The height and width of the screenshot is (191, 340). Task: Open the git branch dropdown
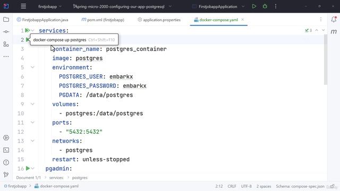point(123,6)
